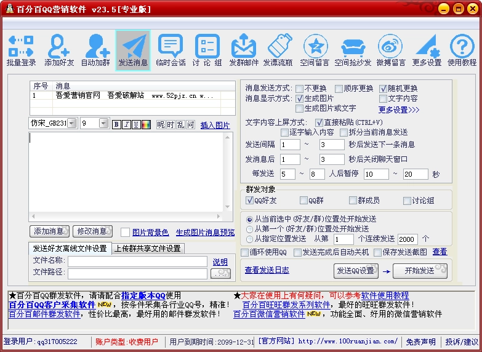
Task: Click the 修改消息 button
Action: pyautogui.click(x=92, y=231)
